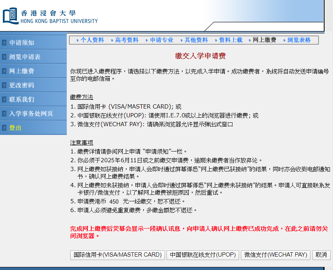The image size is (333, 270).
Task: Choose 中国银联在线支付 (UPOP) payment button
Action: [x=203, y=255]
